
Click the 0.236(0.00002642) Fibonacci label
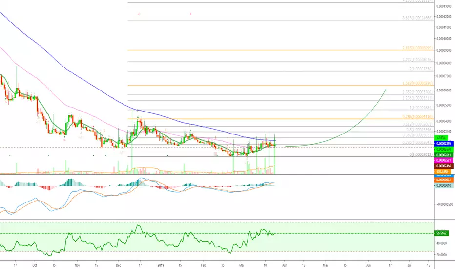click(417, 142)
